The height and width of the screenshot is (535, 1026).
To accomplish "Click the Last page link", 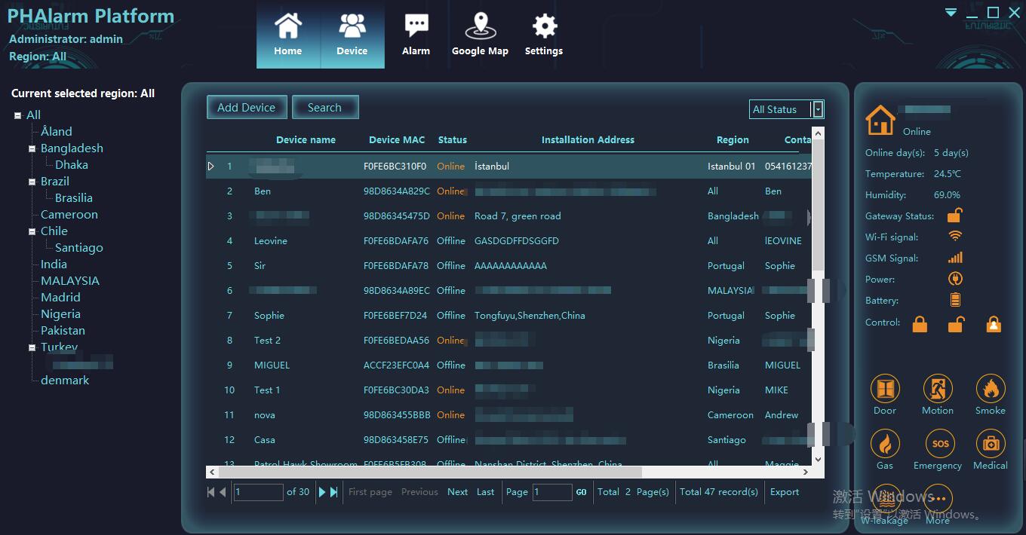I will (486, 492).
